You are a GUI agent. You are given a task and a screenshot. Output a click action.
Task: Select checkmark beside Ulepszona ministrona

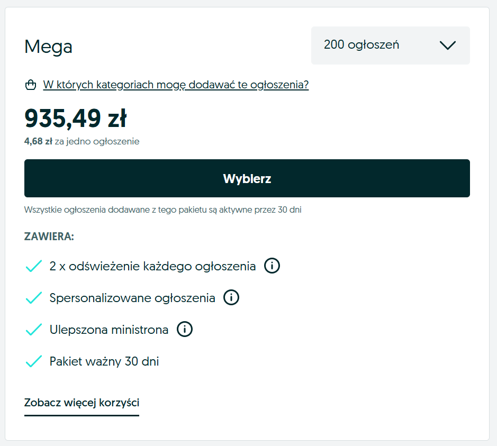(x=34, y=330)
